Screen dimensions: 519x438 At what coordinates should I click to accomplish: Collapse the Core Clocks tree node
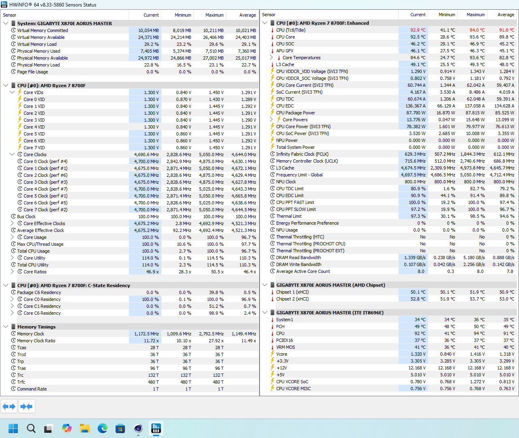tap(12, 155)
